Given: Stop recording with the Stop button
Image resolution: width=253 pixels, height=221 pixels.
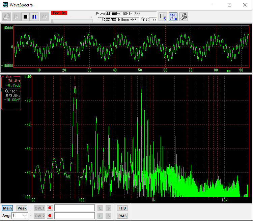Looking at the screenshot, I should coord(25,17).
